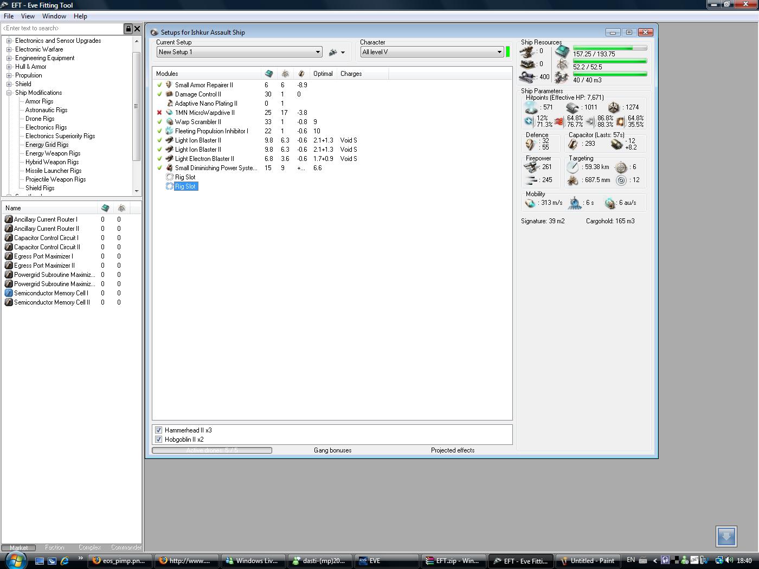The width and height of the screenshot is (759, 569).
Task: Sort modules by the powergrid column icon
Action: tap(285, 74)
